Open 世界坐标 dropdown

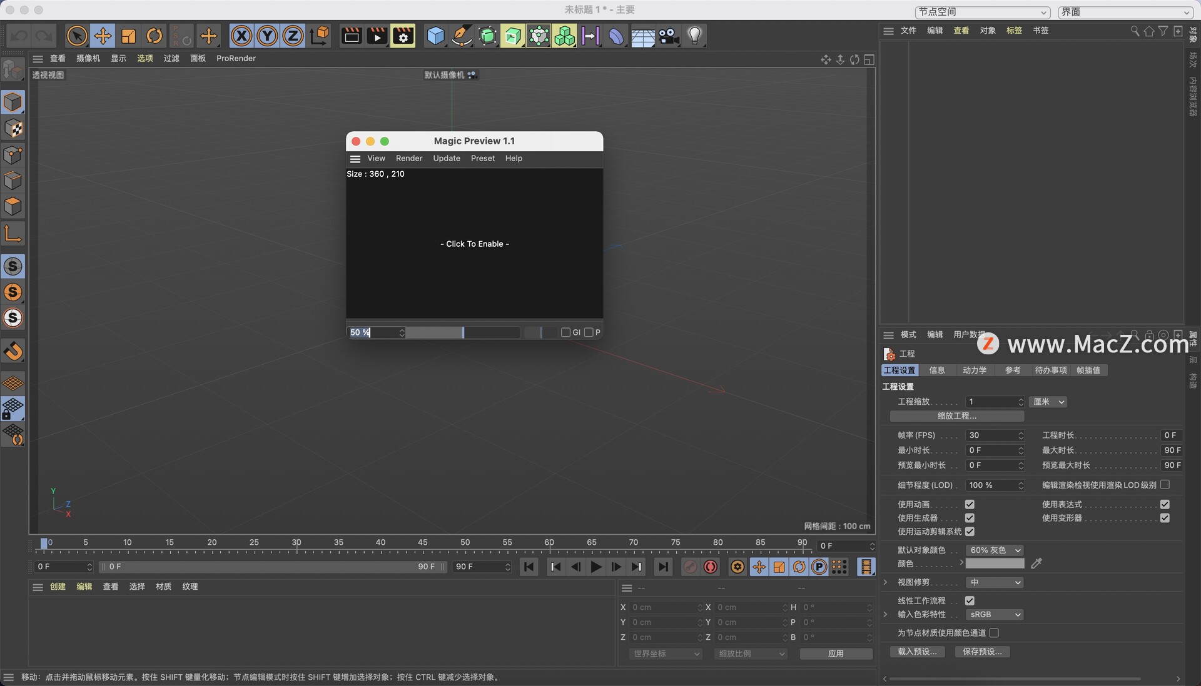666,654
